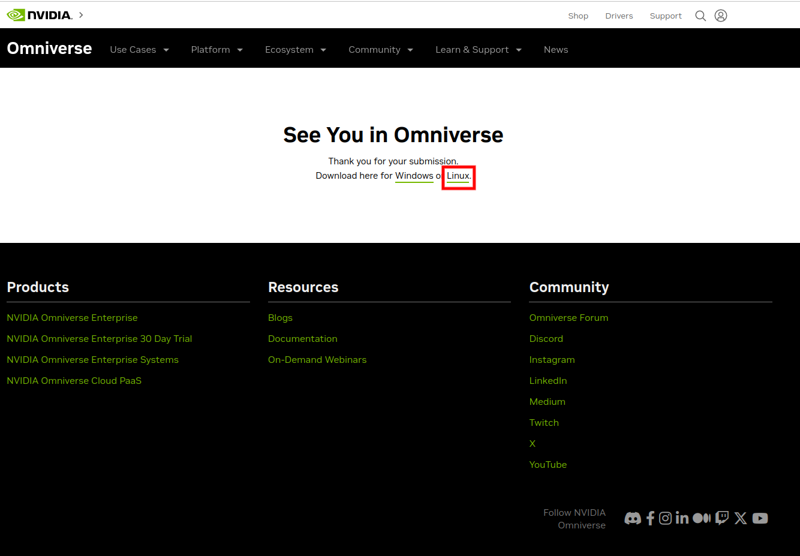The width and height of the screenshot is (800, 556).
Task: Click the Products footer heading
Action: [x=38, y=287]
